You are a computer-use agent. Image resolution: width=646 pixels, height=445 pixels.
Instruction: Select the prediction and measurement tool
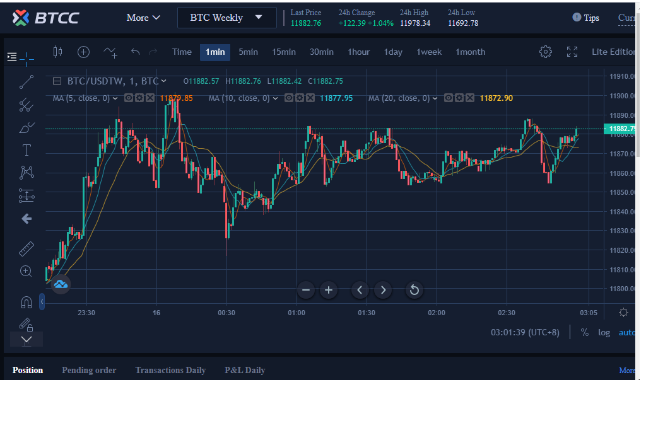pyautogui.click(x=26, y=195)
